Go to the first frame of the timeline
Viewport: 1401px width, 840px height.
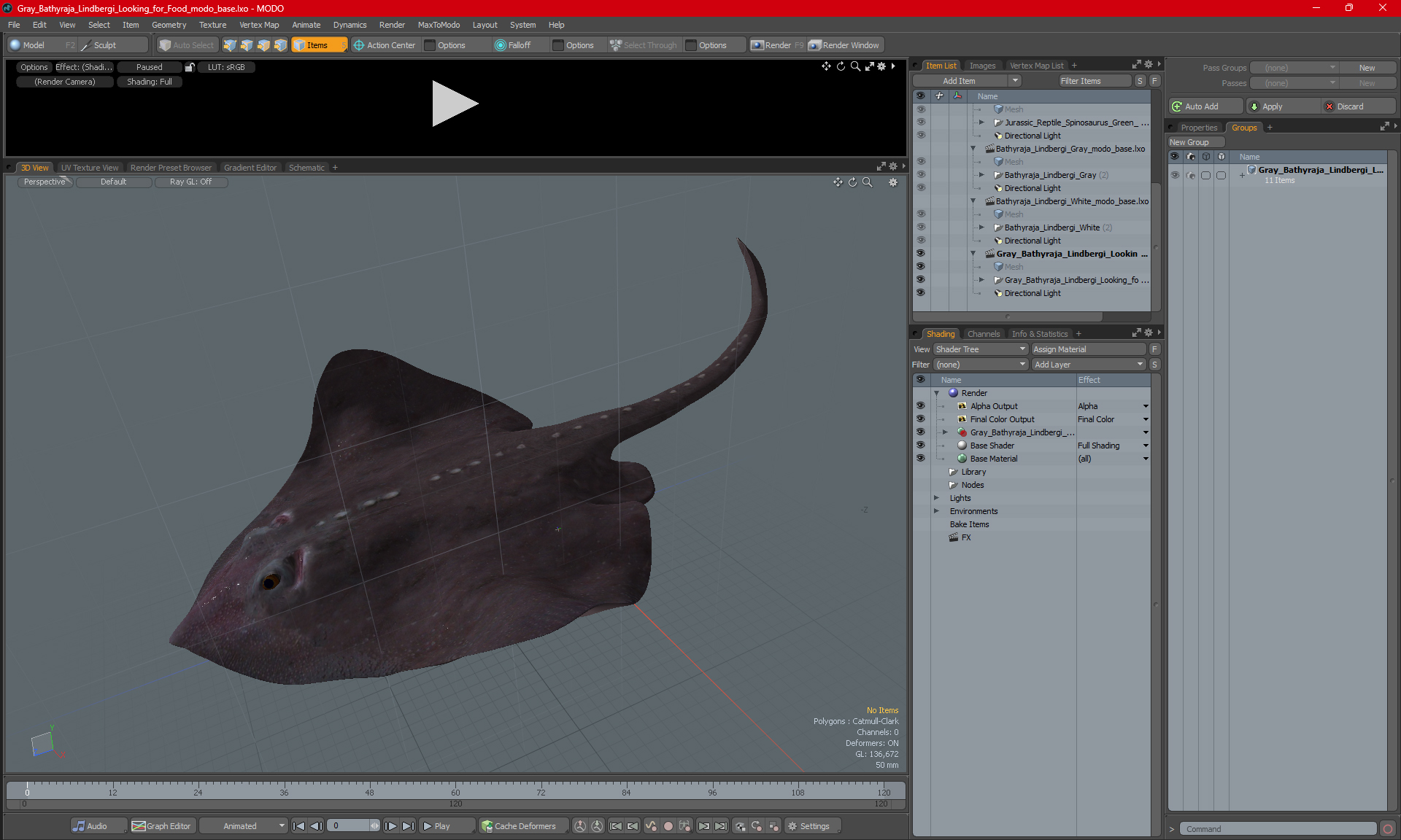click(298, 826)
